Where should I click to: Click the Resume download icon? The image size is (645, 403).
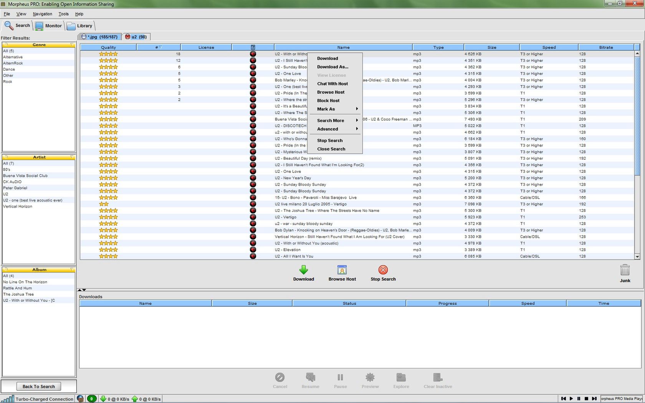[310, 377]
